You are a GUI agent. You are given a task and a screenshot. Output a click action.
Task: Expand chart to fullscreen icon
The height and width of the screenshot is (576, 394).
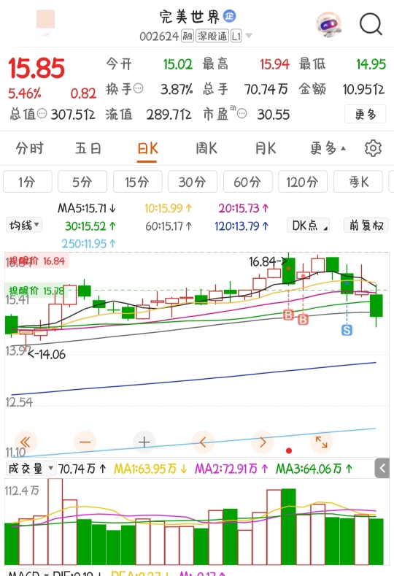click(321, 442)
